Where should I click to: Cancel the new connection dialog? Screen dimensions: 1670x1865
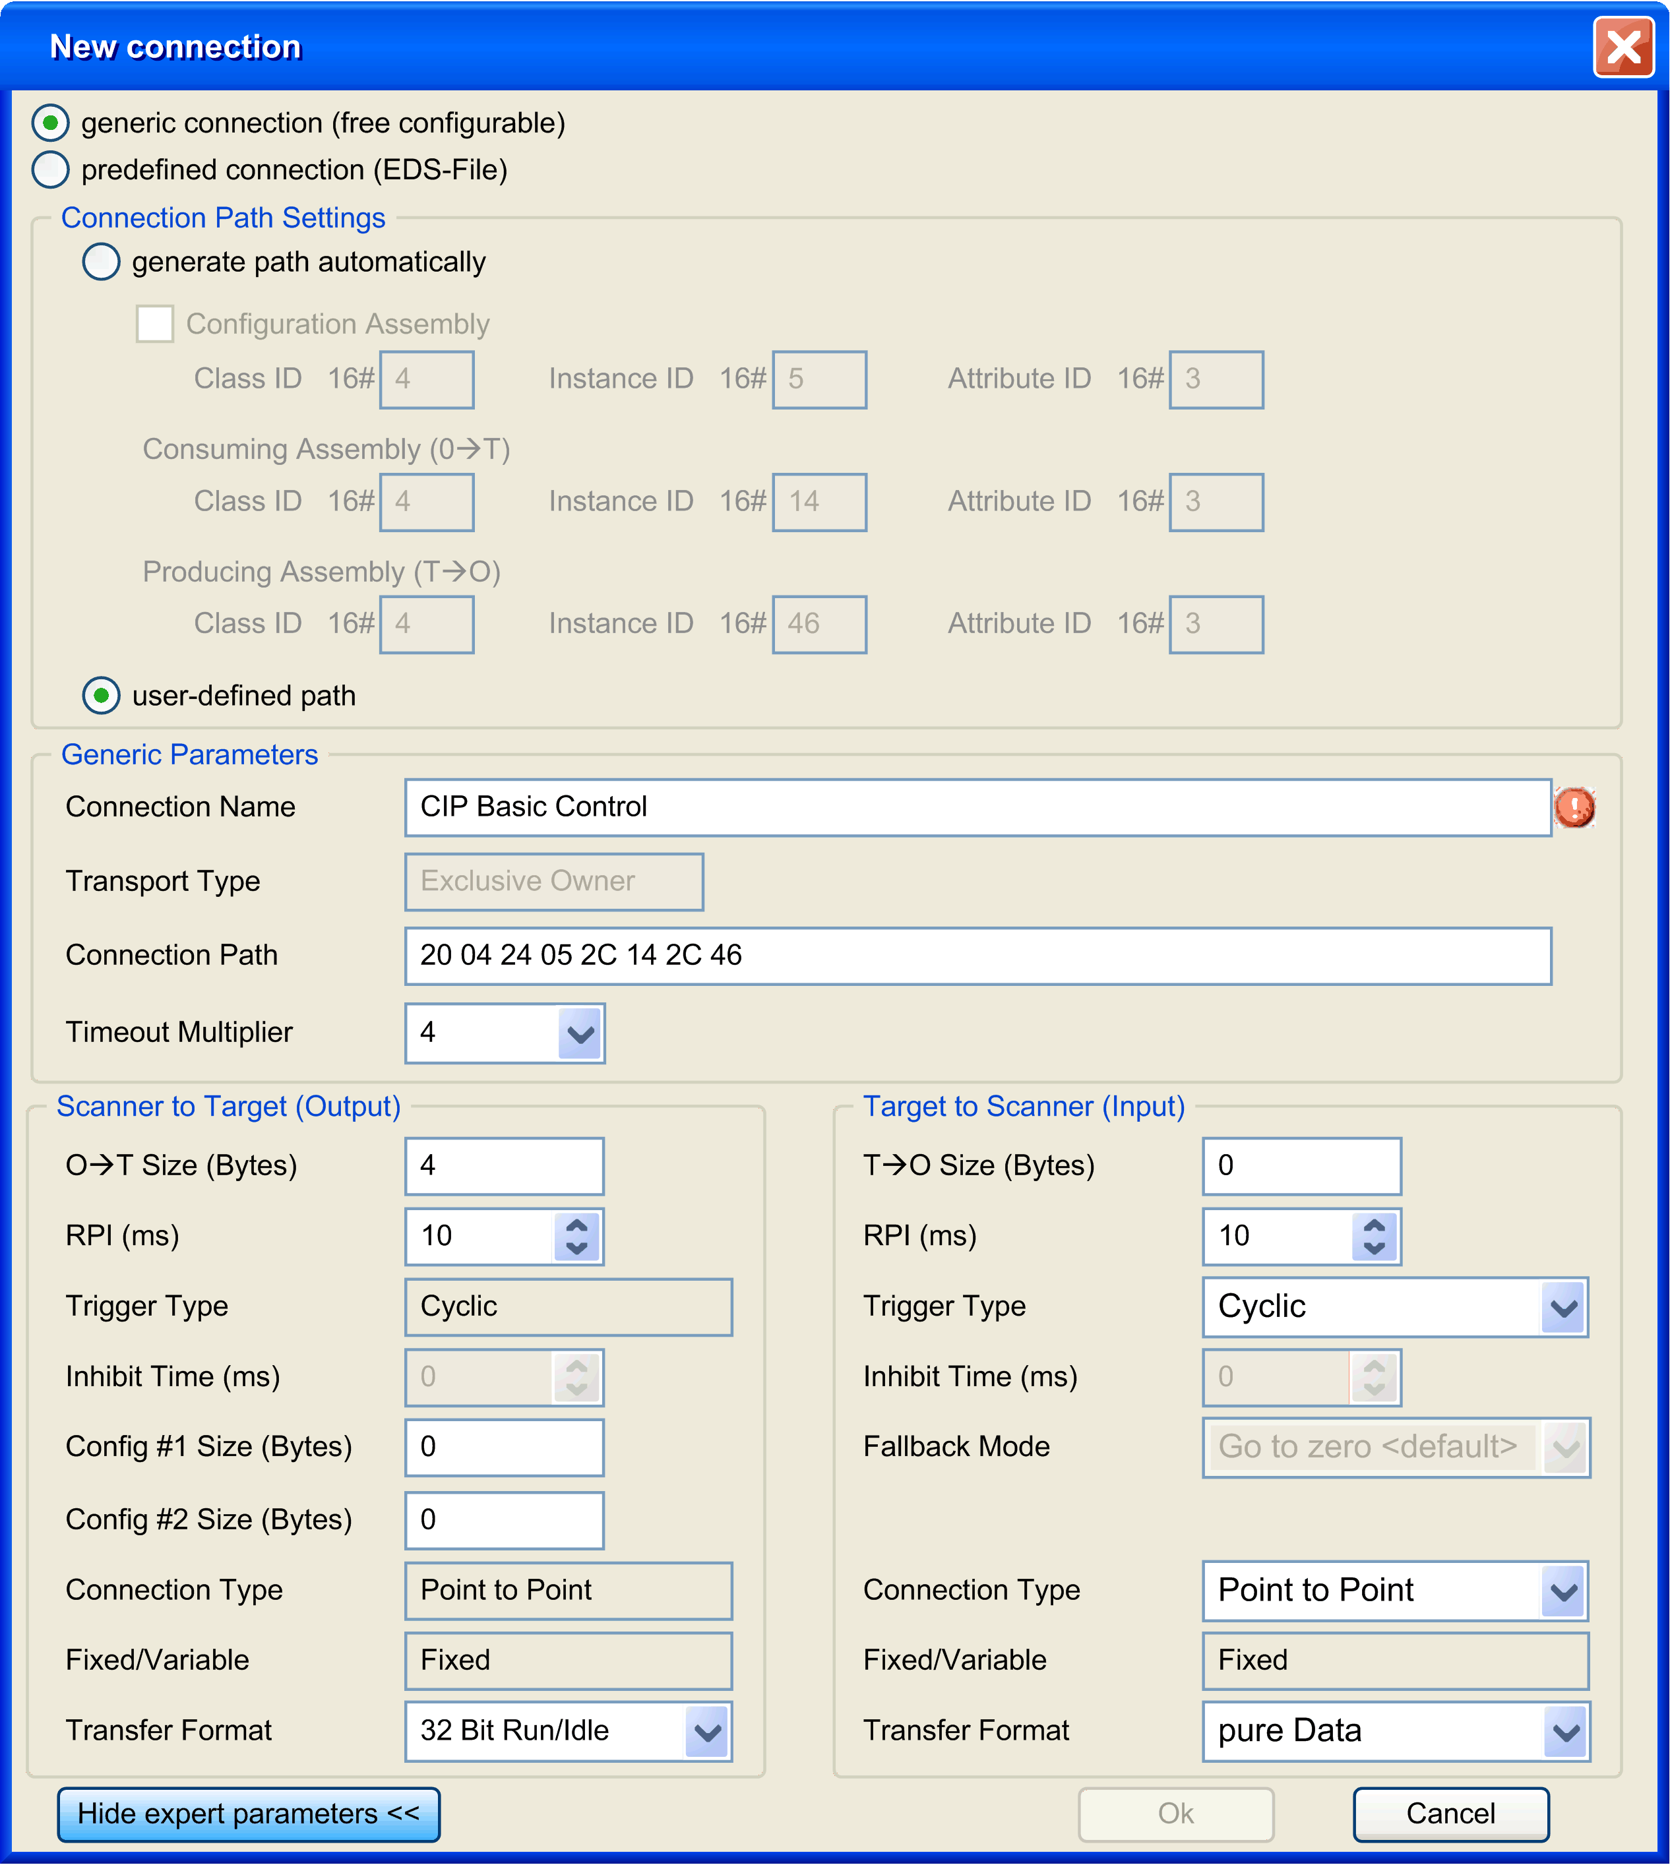tap(1451, 1814)
